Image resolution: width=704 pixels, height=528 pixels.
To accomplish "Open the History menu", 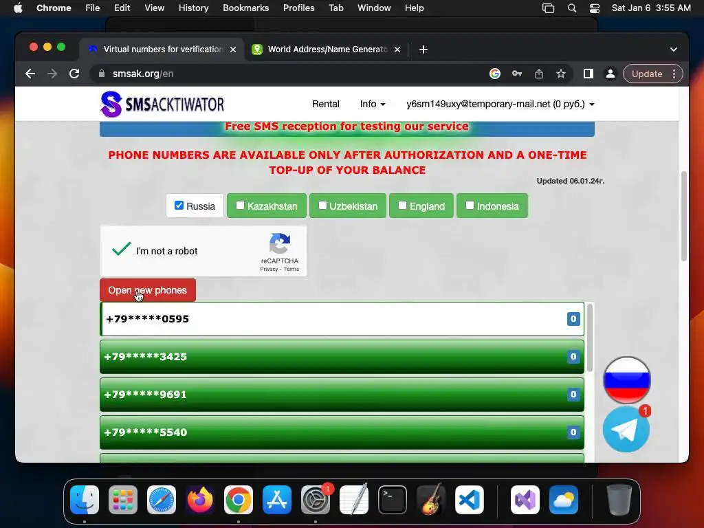I will point(193,8).
